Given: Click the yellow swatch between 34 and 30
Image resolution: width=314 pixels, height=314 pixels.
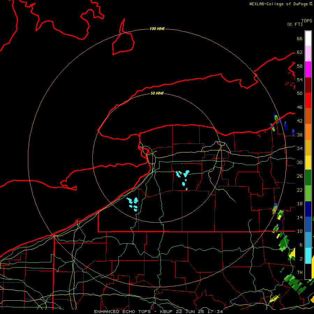Looking at the screenshot, I should click(308, 163).
